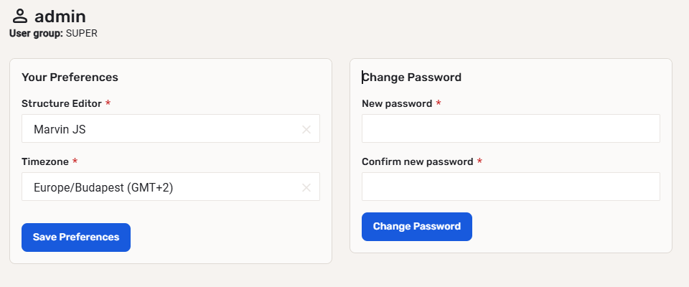This screenshot has width=689, height=287.
Task: Submit with the blue Change Password button
Action: click(x=417, y=227)
